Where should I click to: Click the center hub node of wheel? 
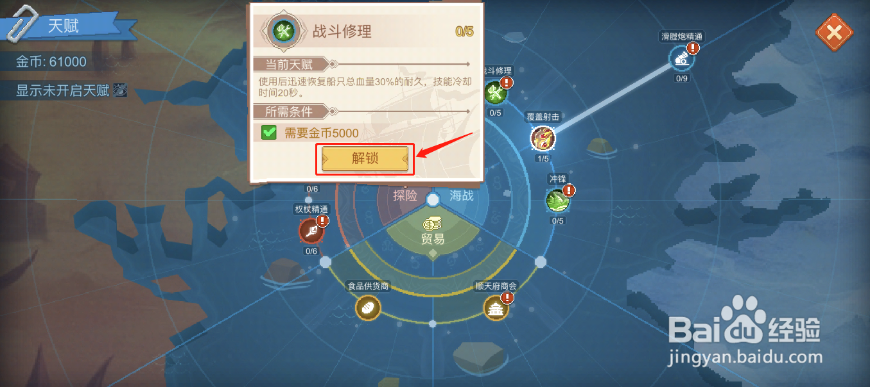(433, 200)
